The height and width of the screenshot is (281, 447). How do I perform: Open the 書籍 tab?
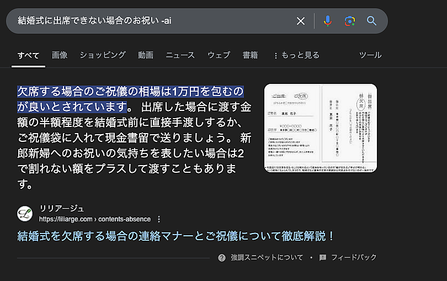click(x=251, y=55)
